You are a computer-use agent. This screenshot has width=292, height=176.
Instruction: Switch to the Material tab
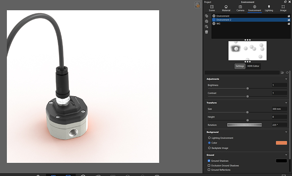tap(226, 8)
